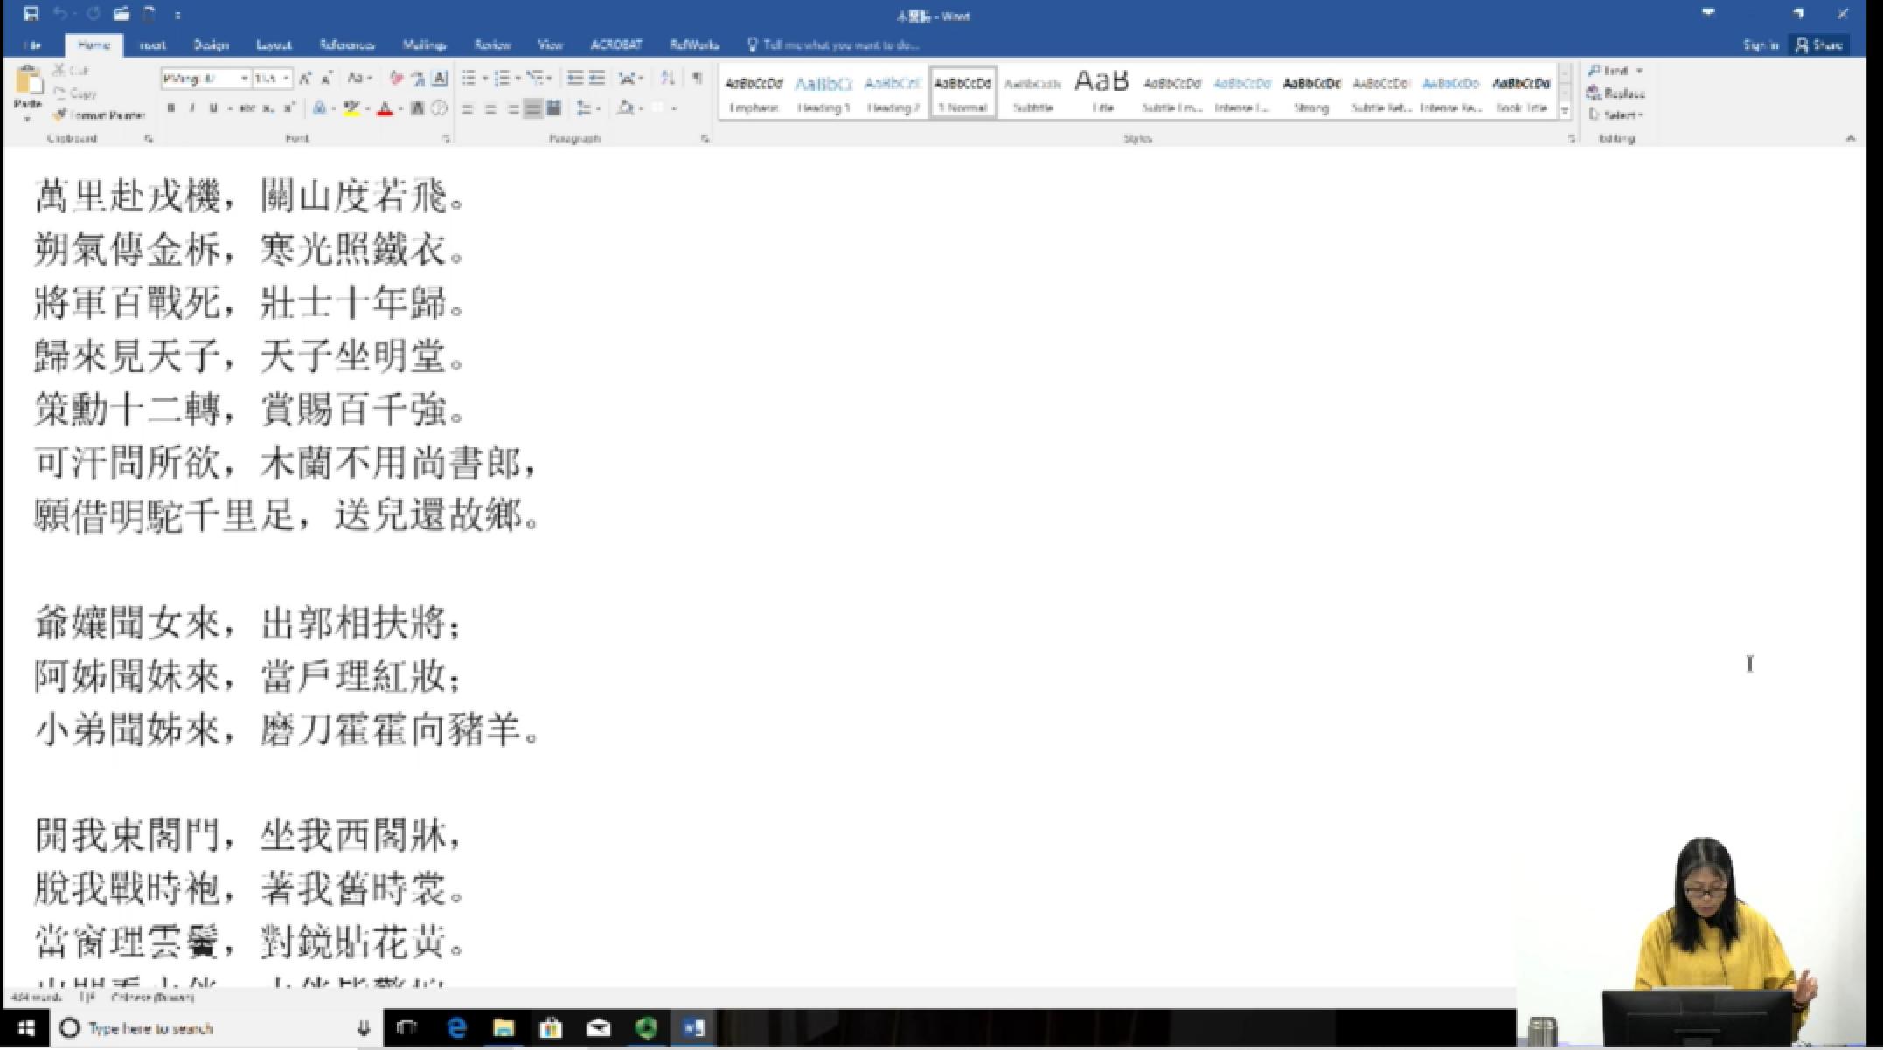Justify the paragraph text
Screen dimensions: 1883x1050
point(532,108)
